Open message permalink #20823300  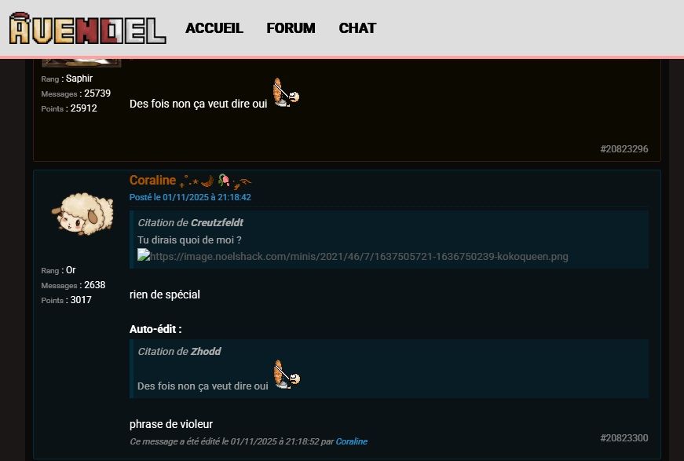coord(624,438)
